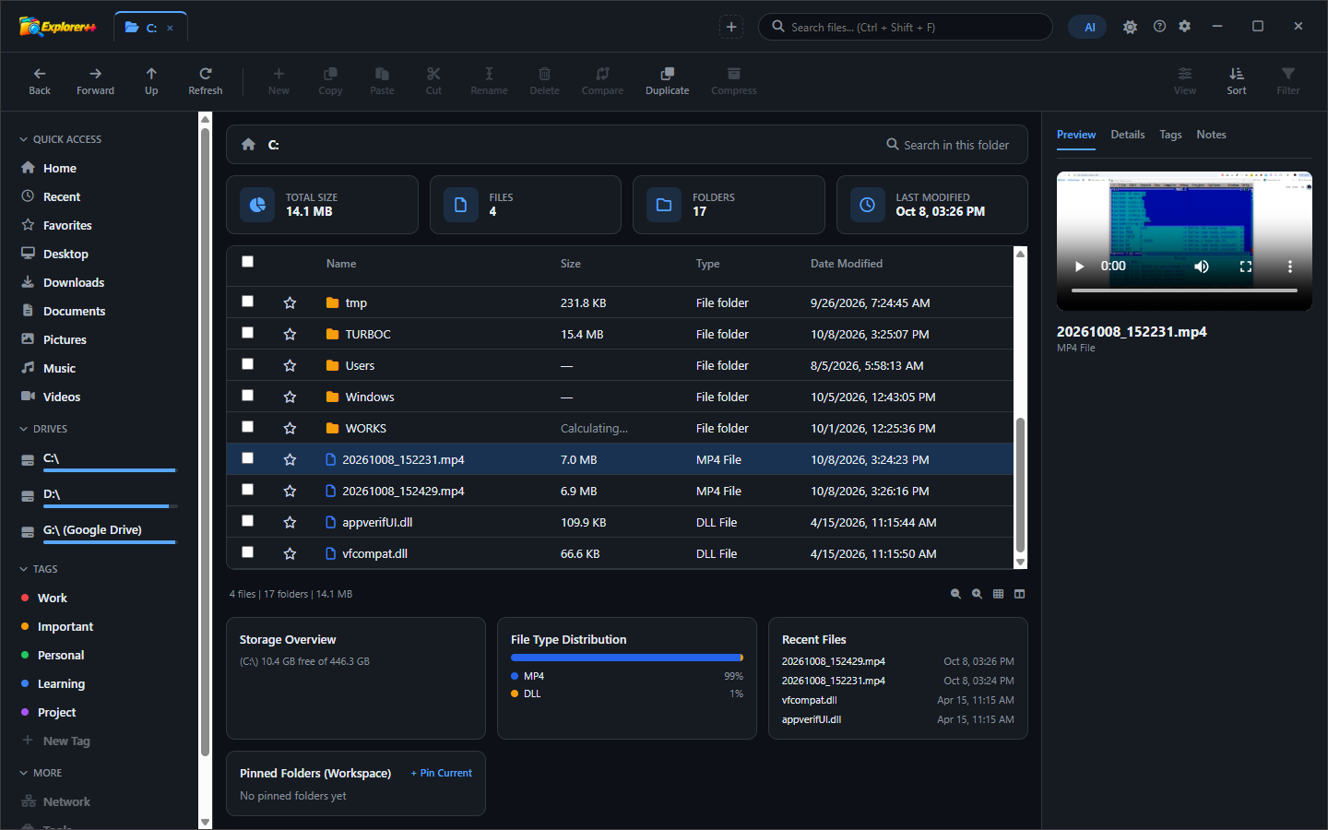Click the file list vertical scrollbar
1328x830 pixels.
coord(1020,485)
